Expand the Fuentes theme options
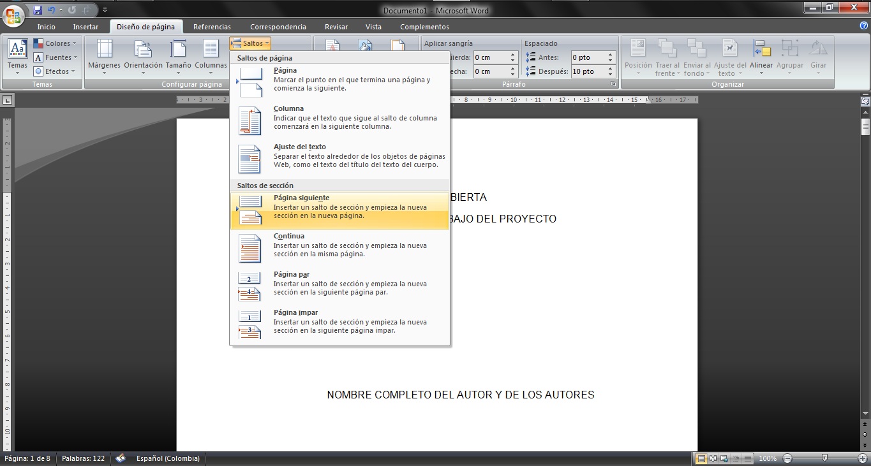The image size is (871, 466). [x=56, y=57]
